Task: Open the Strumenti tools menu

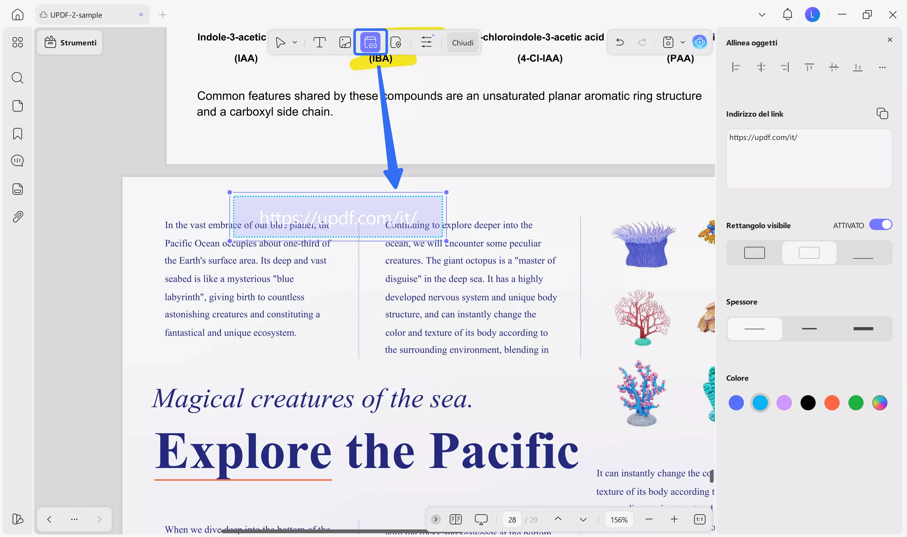Action: 70,43
